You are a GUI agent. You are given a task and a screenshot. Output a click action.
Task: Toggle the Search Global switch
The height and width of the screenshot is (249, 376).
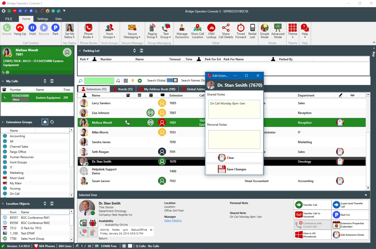pos(172,80)
